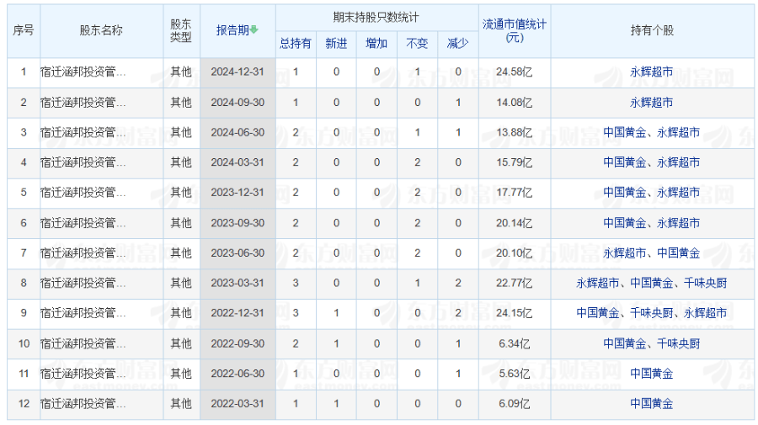Click shareholder name 宿迁涵邦投资管… in row 1
Screen dimensions: 758x425
tap(83, 72)
